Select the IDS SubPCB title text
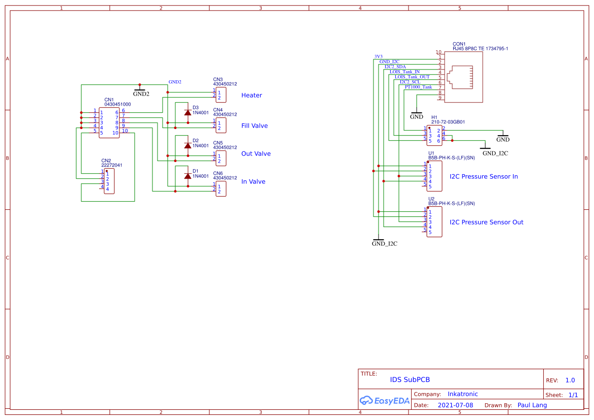The height and width of the screenshot is (420, 594). (x=409, y=379)
